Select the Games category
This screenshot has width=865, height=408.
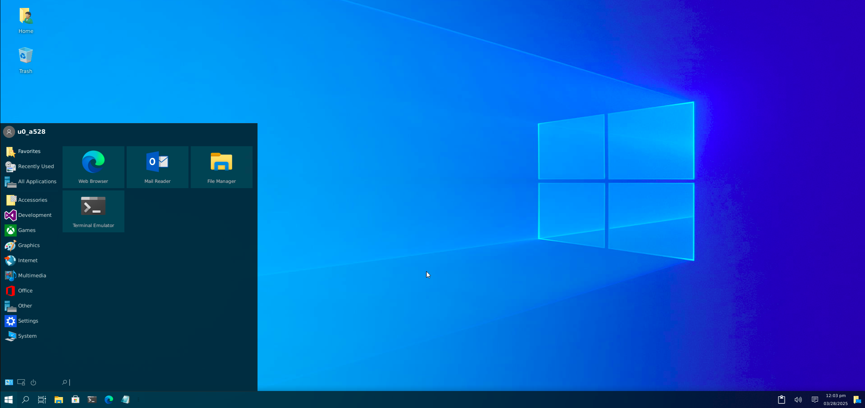(30, 230)
